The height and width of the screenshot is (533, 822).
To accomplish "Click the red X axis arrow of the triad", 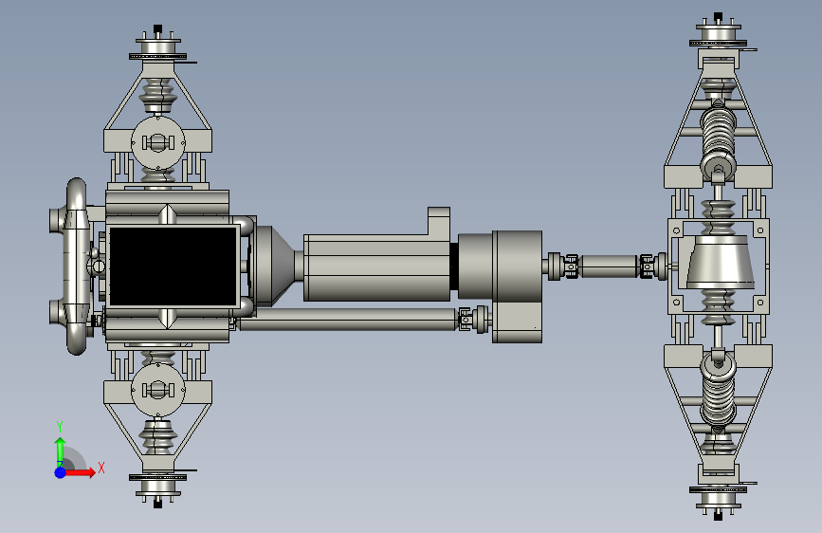I will click(x=80, y=472).
